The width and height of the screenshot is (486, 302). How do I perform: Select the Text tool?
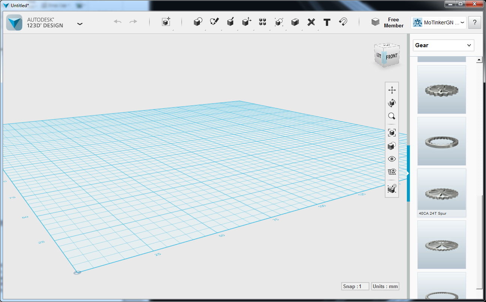327,22
